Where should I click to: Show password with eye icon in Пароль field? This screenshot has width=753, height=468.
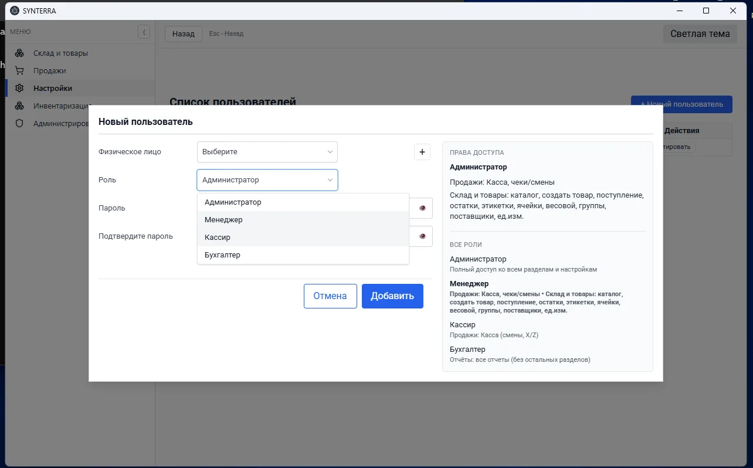click(422, 208)
